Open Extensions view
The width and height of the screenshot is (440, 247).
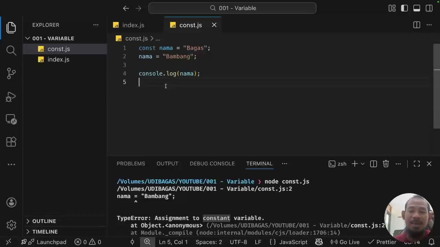(11, 142)
